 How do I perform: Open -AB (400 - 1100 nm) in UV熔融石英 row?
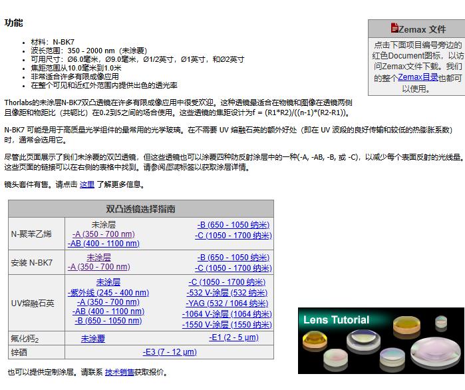pyautogui.click(x=108, y=311)
